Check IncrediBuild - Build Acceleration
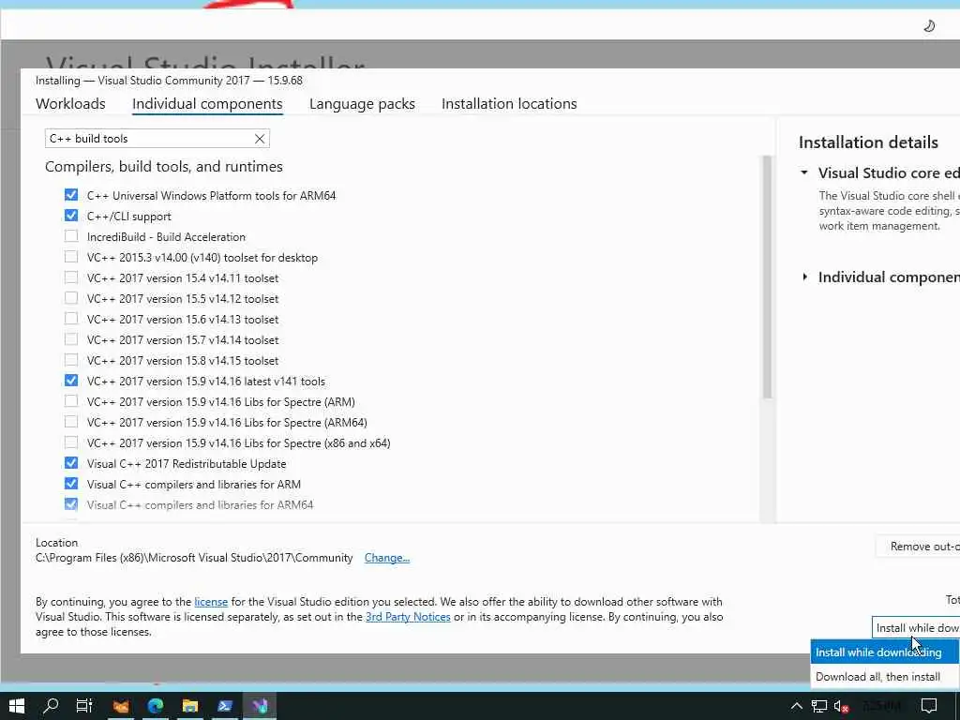 [x=71, y=236]
